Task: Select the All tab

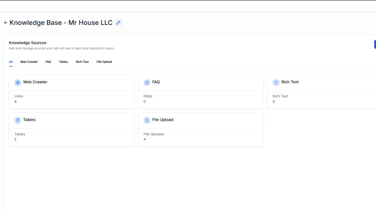Action: tap(11, 62)
